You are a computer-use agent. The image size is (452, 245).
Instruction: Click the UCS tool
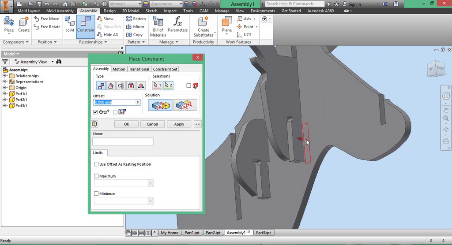pos(244,34)
